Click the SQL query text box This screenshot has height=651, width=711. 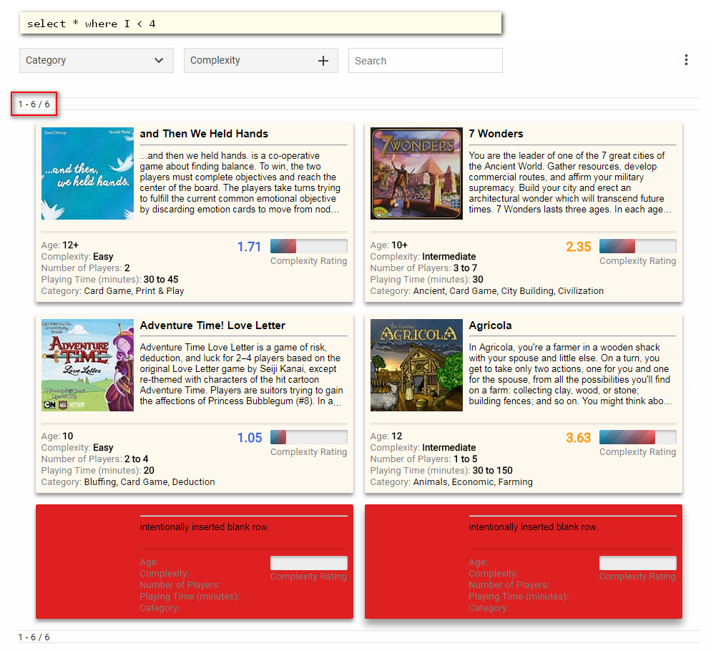pos(260,23)
